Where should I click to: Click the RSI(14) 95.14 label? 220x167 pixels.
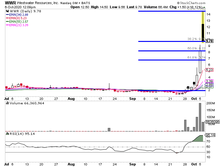22,134
